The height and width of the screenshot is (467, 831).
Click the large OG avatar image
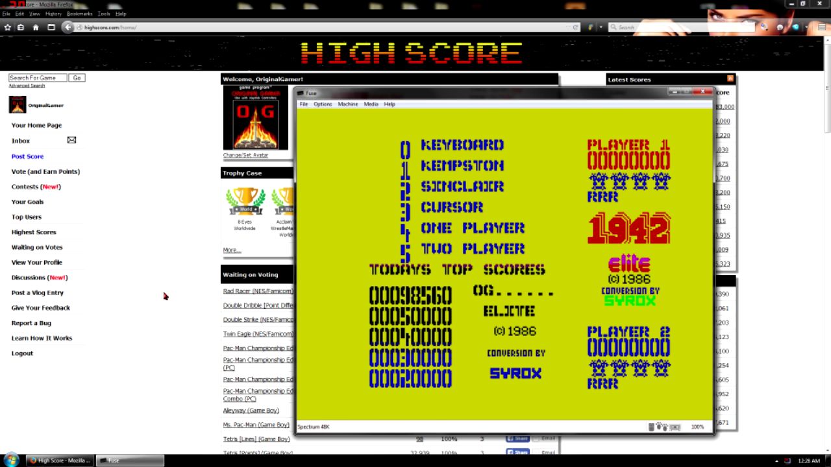pos(256,117)
